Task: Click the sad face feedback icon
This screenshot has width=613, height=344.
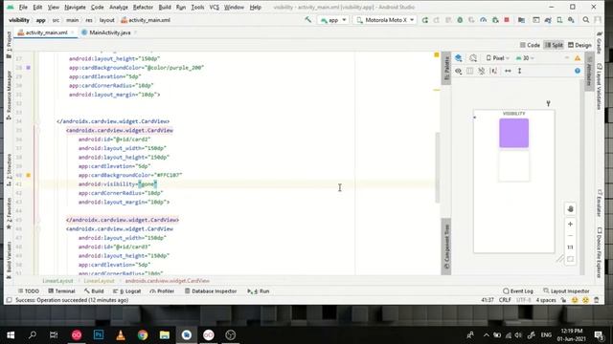Action: [585, 300]
